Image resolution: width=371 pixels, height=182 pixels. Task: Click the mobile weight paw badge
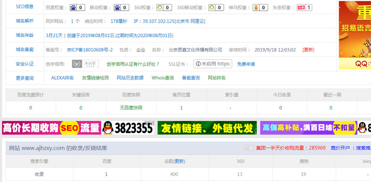coord(121,7)
